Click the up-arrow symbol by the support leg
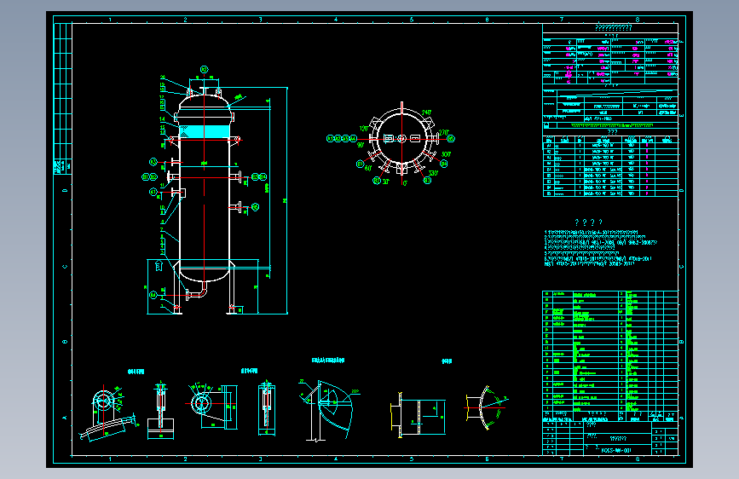This screenshot has height=479, width=739. tap(159, 265)
